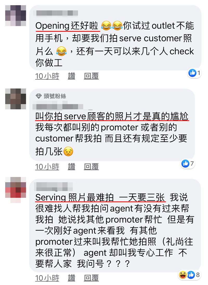Reply to the third comment via 回覆
This screenshot has width=208, height=285.
coord(91,278)
